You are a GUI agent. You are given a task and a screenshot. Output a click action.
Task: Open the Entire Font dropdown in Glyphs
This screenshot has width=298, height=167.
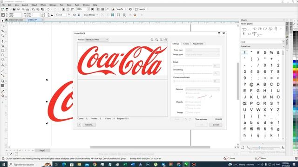tap(263, 46)
